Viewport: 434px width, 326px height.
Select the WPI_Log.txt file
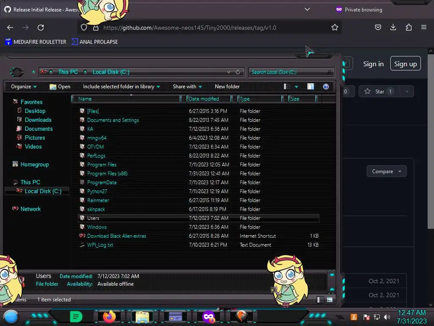[100, 245]
